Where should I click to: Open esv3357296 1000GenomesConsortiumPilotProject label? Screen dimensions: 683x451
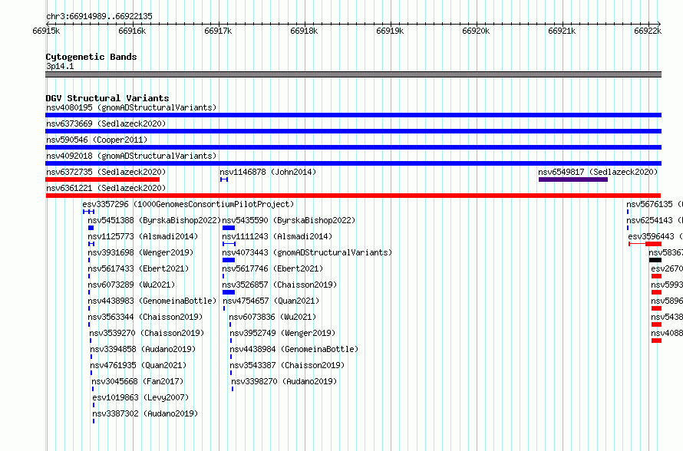188,204
